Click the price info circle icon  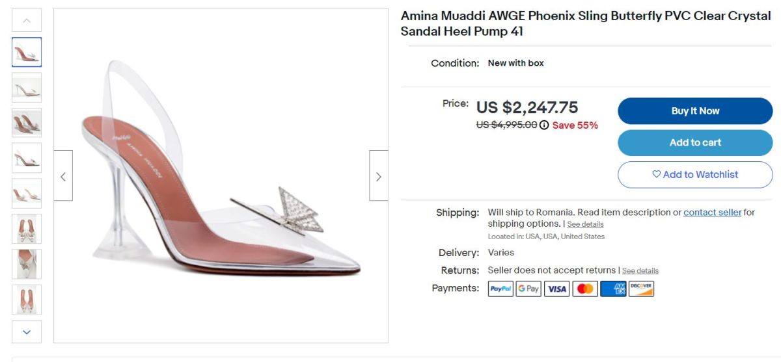[x=544, y=125]
